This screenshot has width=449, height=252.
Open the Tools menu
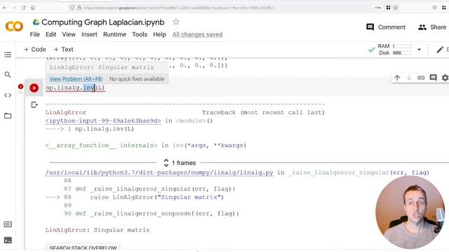pos(140,34)
